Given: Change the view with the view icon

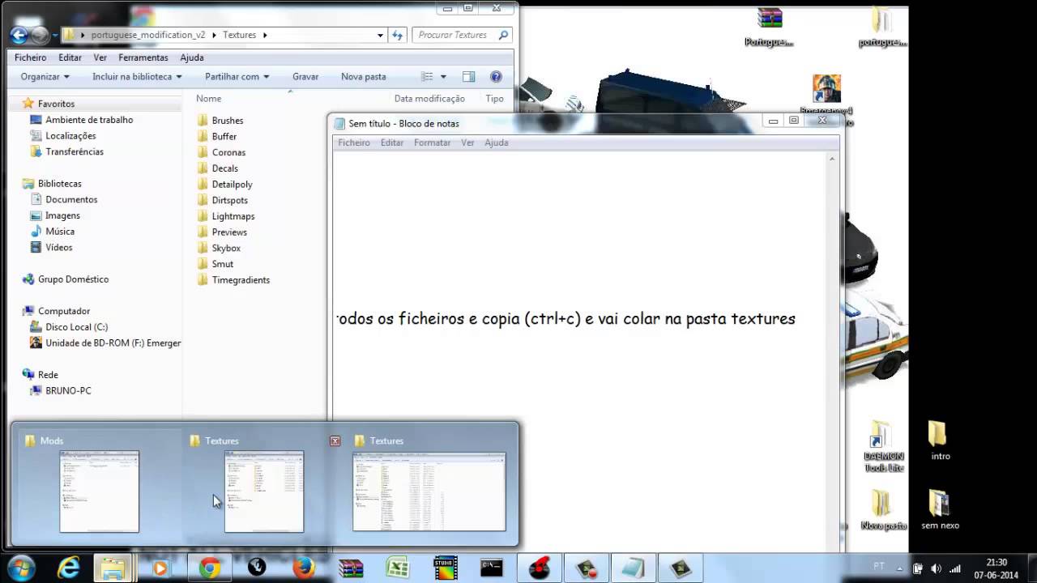Looking at the screenshot, I should 427,77.
